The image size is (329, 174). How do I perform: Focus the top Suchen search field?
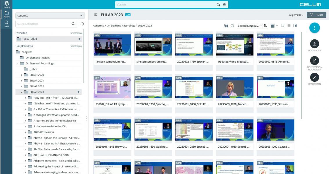point(166,4)
